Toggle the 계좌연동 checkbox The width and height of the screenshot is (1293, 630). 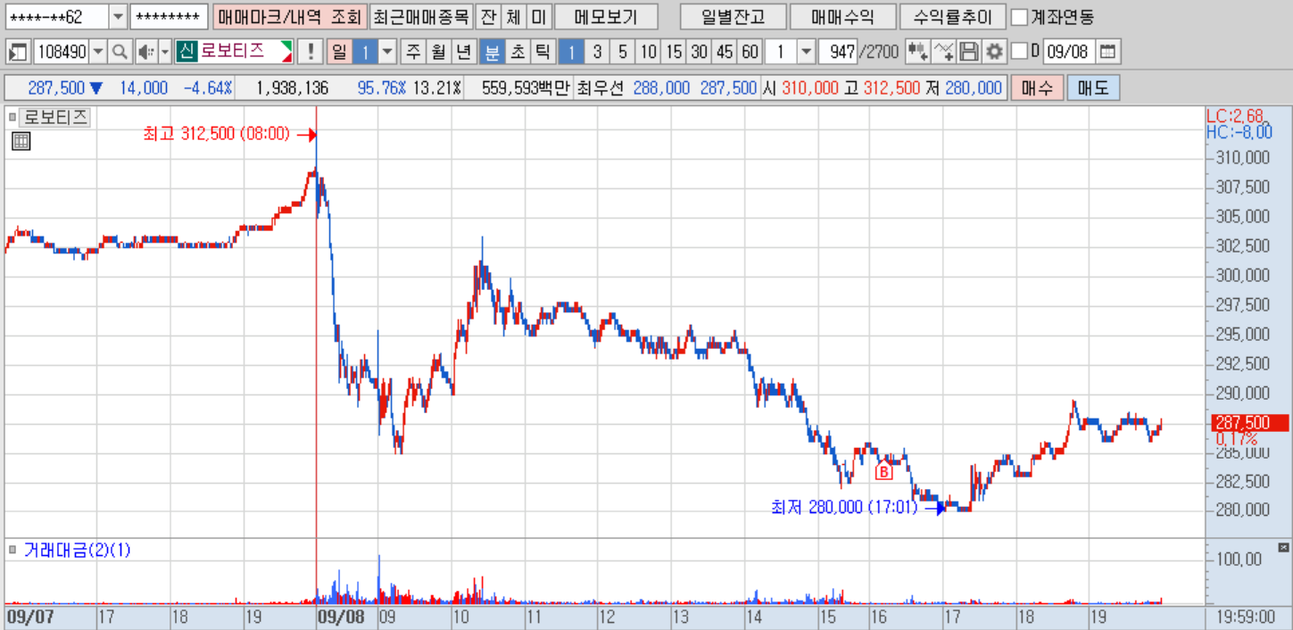click(1020, 17)
